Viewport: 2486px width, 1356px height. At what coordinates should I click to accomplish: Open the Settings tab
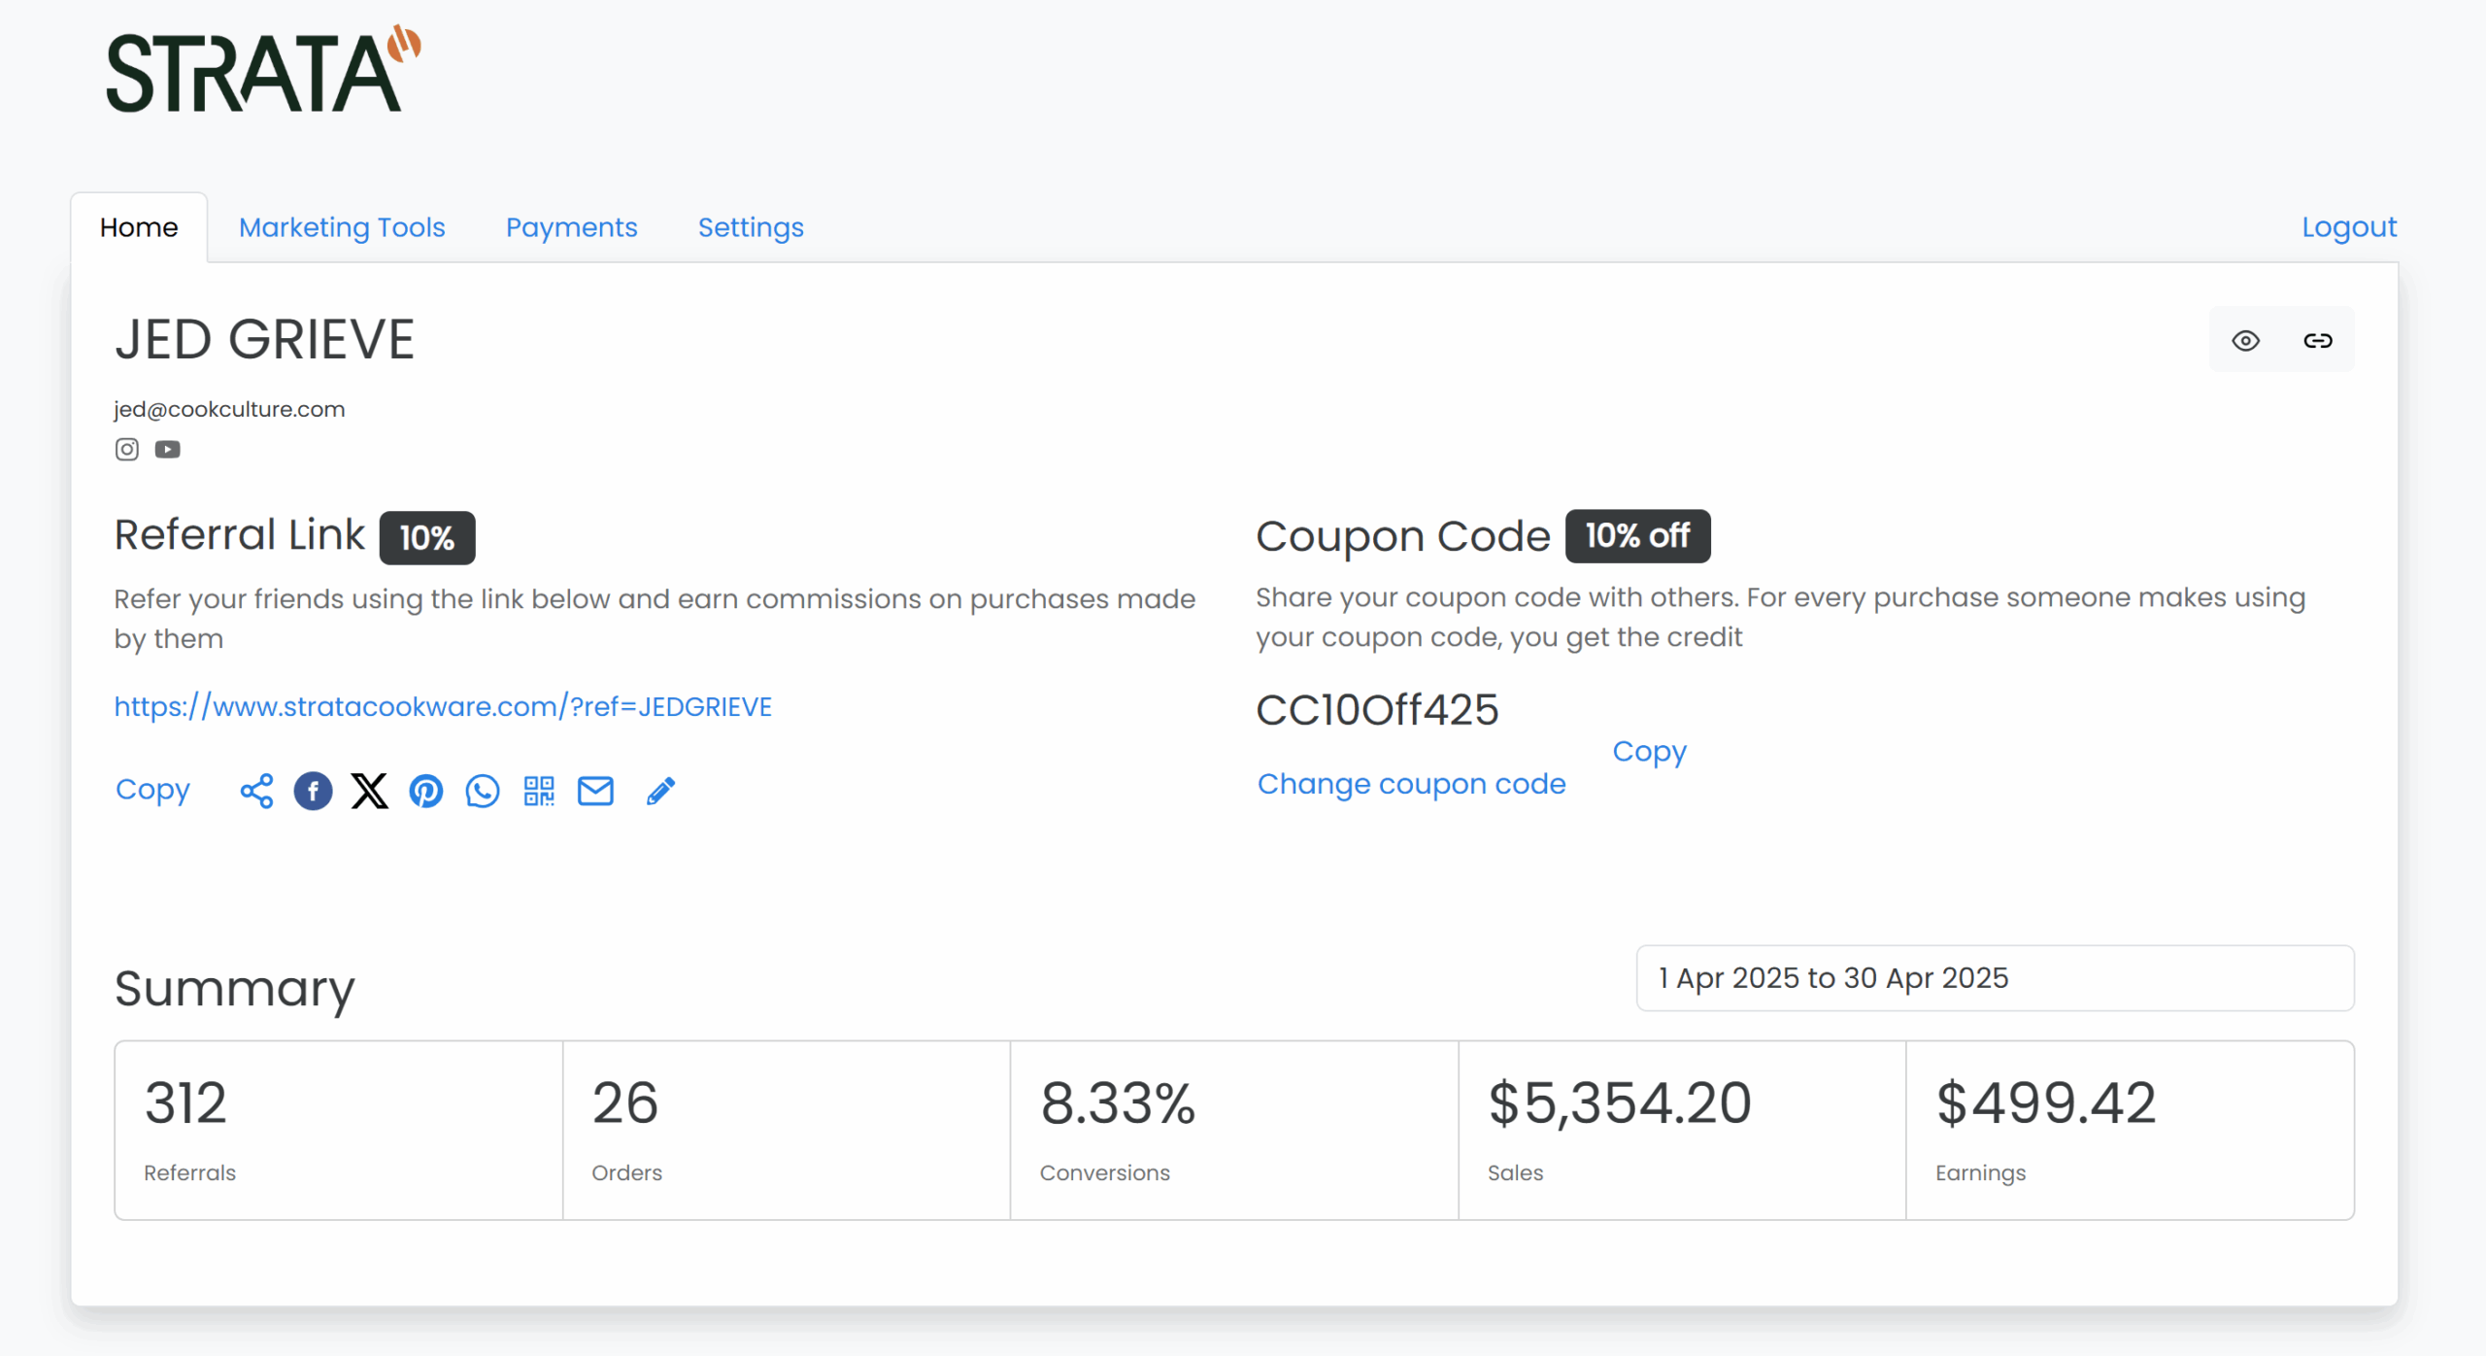coord(751,226)
